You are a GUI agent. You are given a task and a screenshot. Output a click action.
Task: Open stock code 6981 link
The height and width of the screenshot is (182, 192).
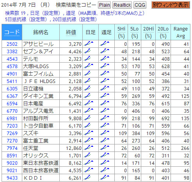12,119
